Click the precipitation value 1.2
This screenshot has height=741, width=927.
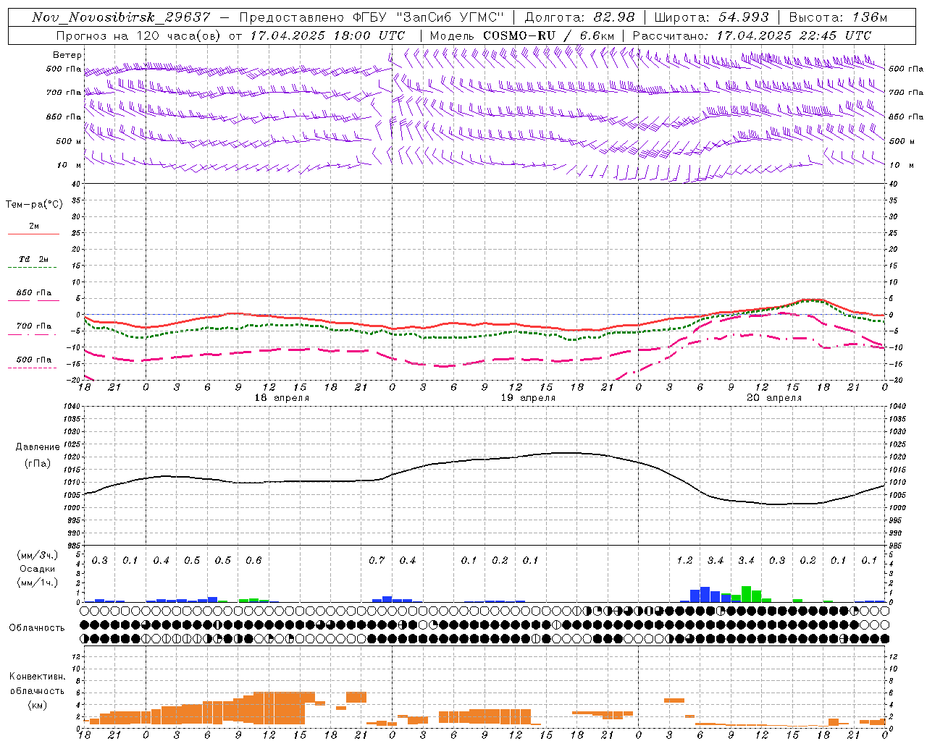(684, 561)
